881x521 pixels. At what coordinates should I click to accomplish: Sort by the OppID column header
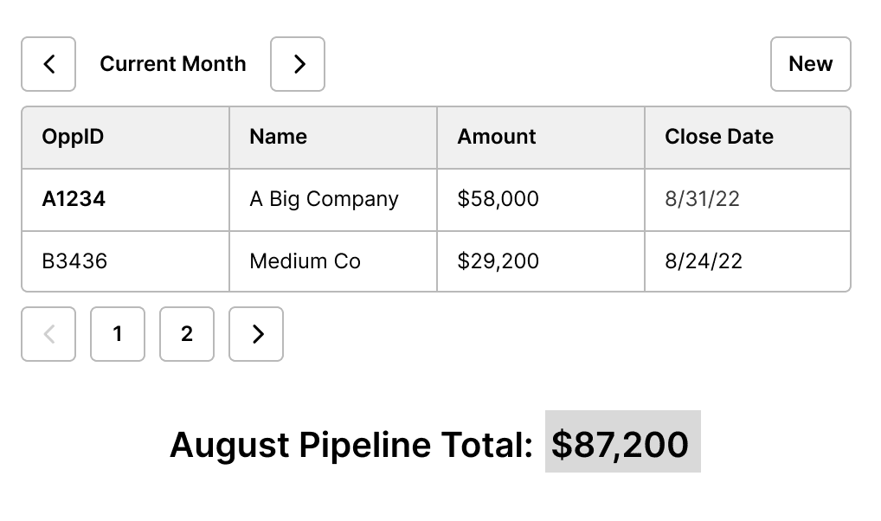(x=73, y=137)
